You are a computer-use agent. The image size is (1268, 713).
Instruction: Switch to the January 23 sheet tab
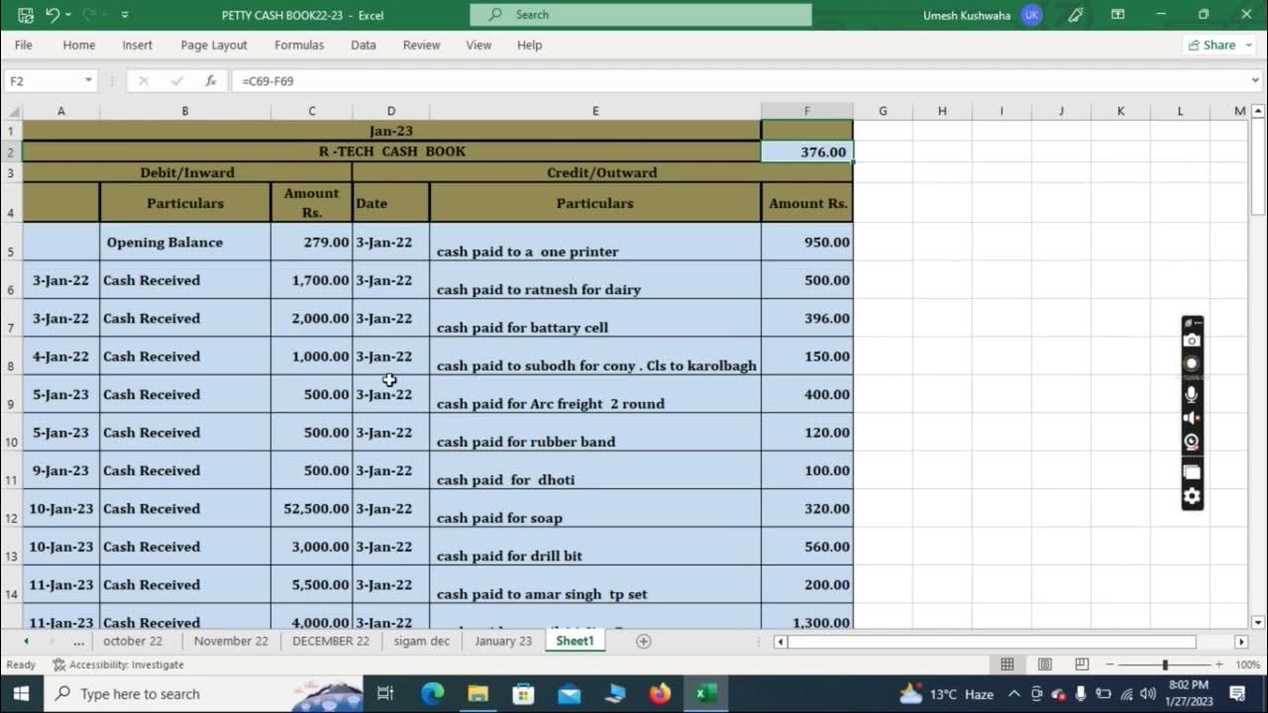(x=503, y=642)
